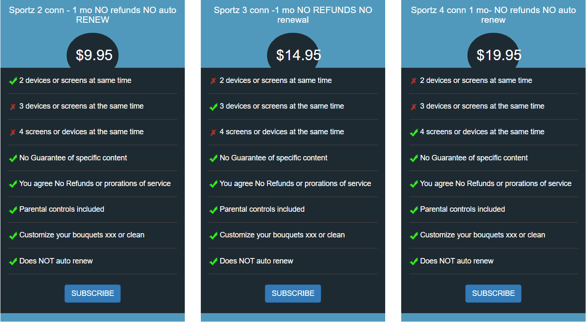Click the Sportz 3 conn plan title
This screenshot has width=586, height=322.
coord(293,15)
